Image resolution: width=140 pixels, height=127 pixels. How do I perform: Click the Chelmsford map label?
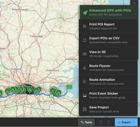(52, 70)
